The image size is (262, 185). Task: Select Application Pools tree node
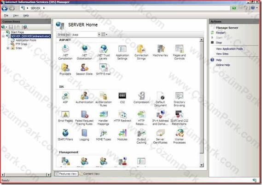click(x=26, y=40)
